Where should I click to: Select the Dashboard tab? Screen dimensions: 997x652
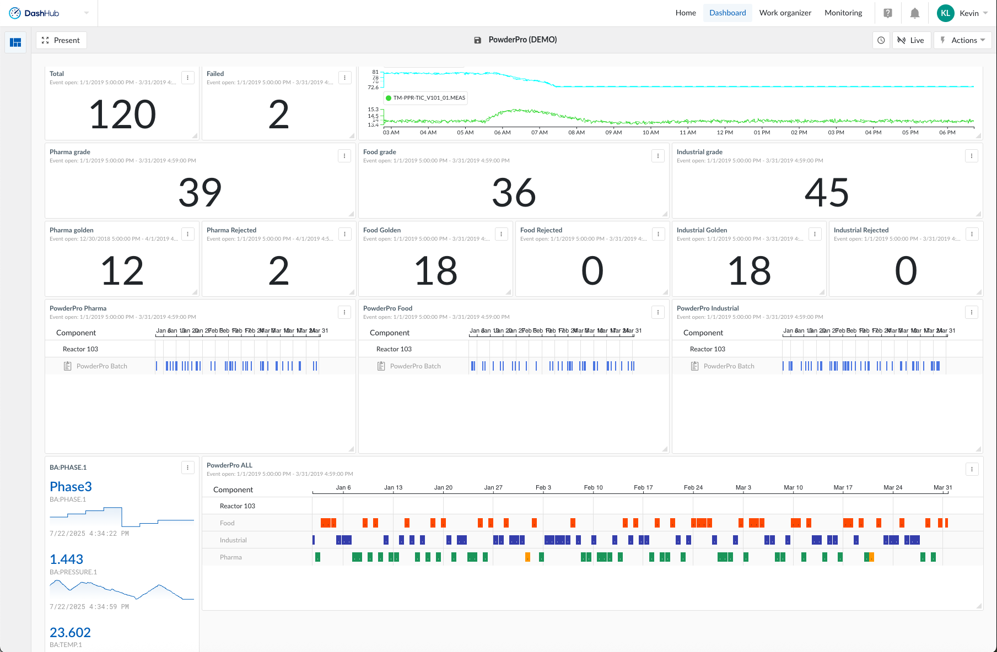(727, 13)
